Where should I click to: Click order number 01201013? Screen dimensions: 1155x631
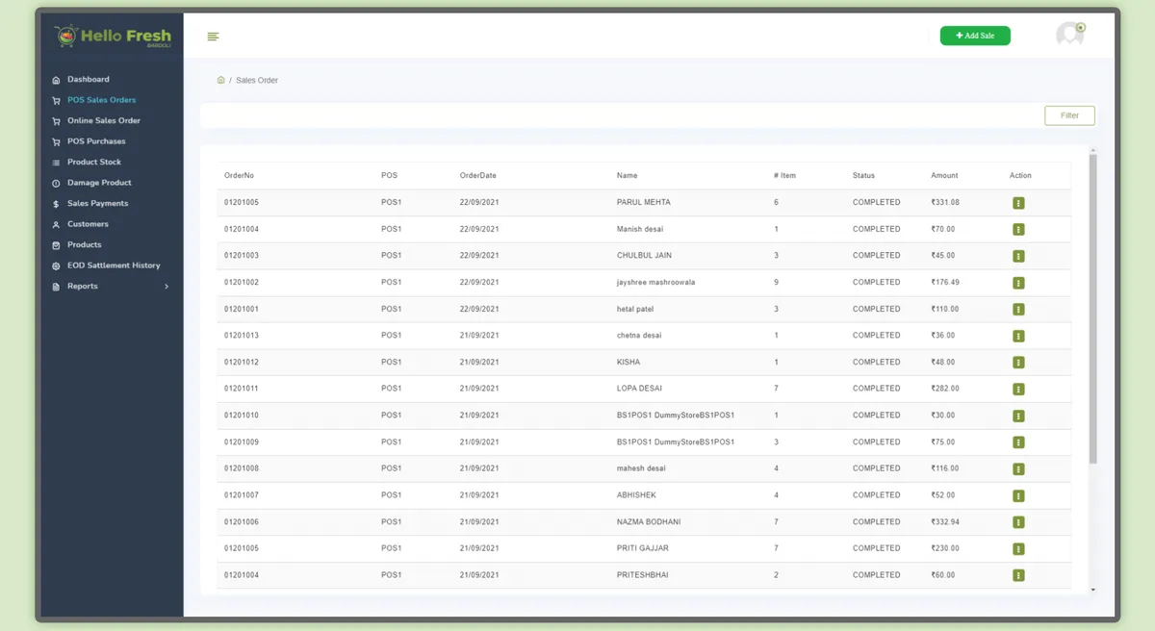[x=242, y=336]
